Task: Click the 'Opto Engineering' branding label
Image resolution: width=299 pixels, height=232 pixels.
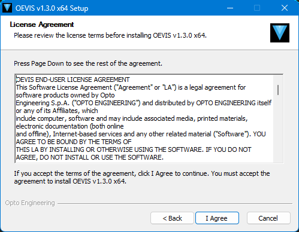Action: pos(30,203)
